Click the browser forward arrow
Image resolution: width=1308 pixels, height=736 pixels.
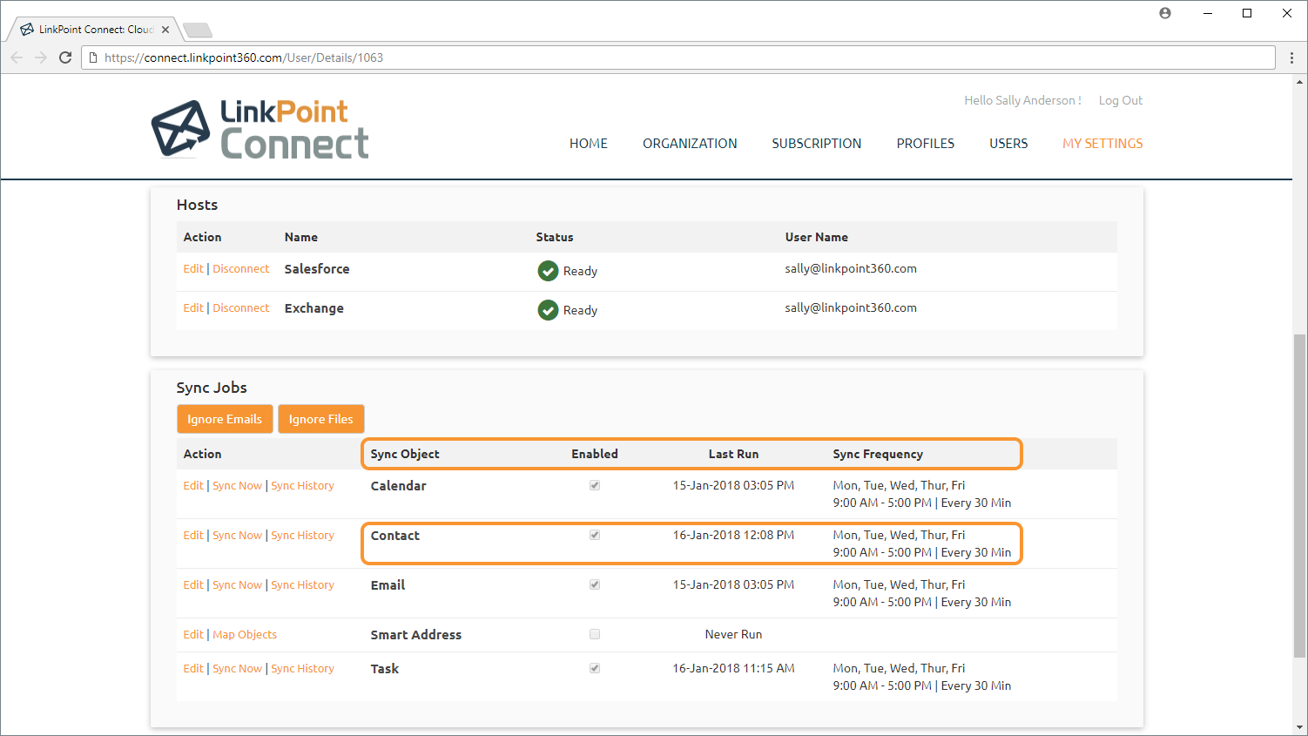(x=41, y=57)
